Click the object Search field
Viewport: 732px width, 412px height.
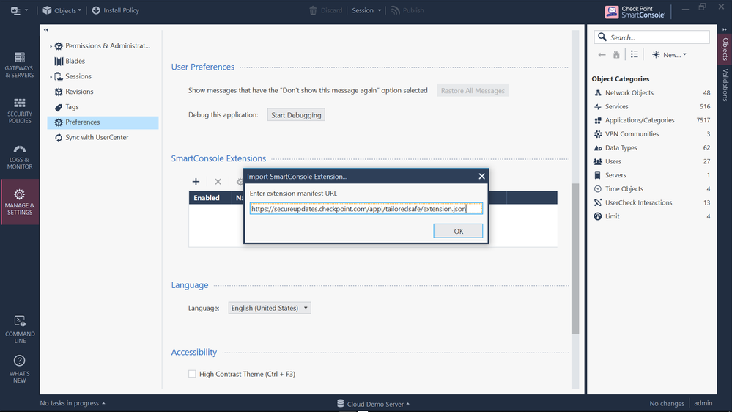(651, 37)
